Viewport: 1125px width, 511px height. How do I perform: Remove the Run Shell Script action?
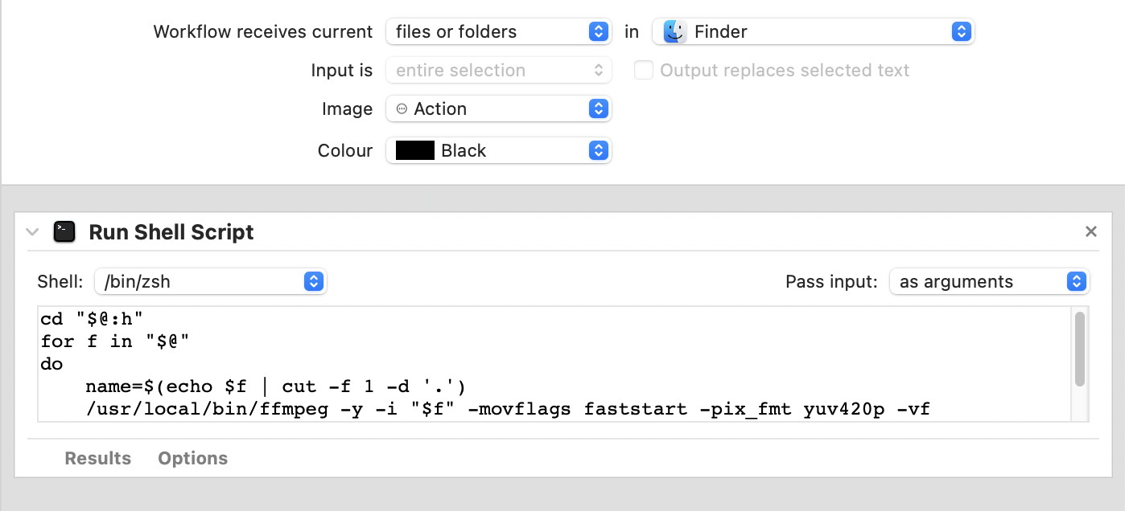point(1091,232)
